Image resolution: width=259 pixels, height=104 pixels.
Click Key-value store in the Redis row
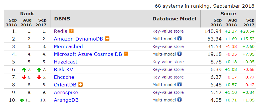click(168, 31)
